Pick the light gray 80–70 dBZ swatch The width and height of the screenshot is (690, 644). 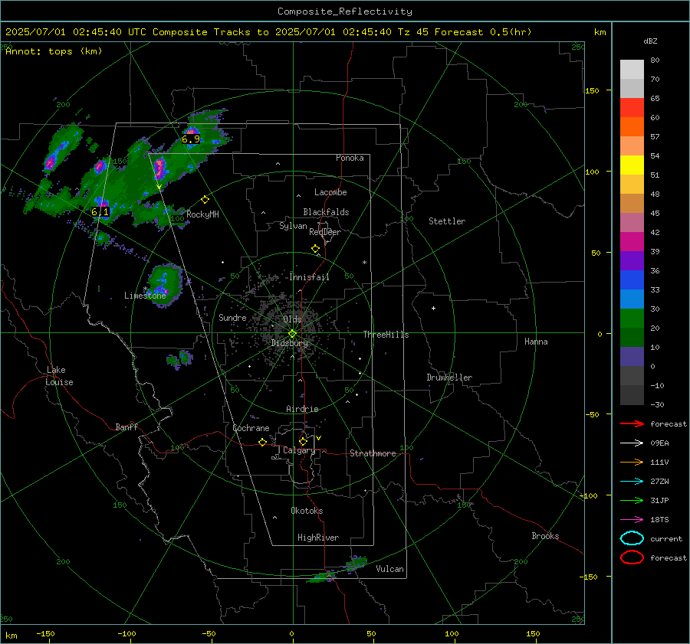632,70
